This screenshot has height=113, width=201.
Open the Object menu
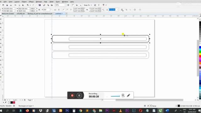[x=24, y=2]
